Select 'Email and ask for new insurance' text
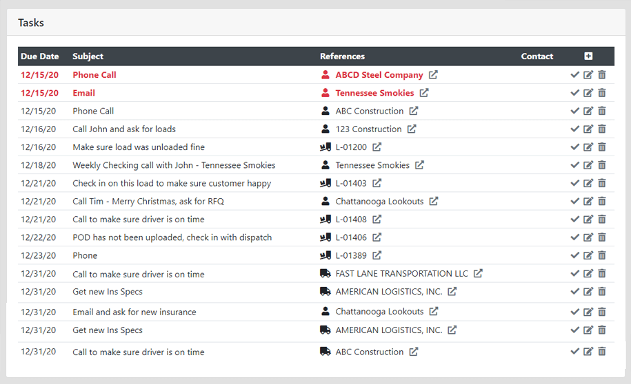631x384 pixels. [134, 312]
